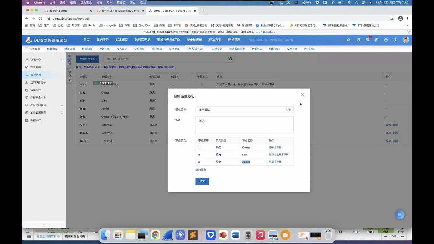The height and width of the screenshot is (244, 434).
Task: Open Sublime Text from the Dock
Action: pos(193,235)
